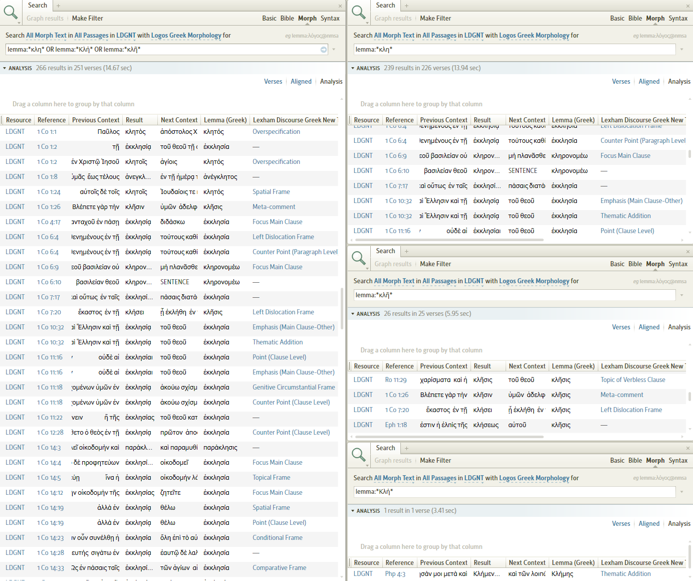Open Conditional Frame link in the 1 Co 14:23 row
This screenshot has height=581, width=693.
[x=278, y=538]
